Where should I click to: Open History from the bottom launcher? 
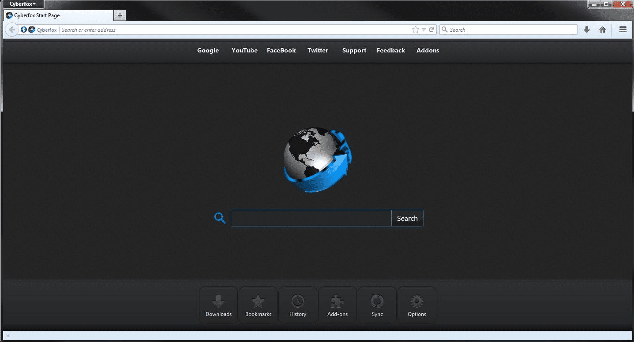298,305
